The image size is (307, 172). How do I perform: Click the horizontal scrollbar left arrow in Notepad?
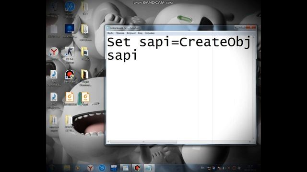[108, 142]
